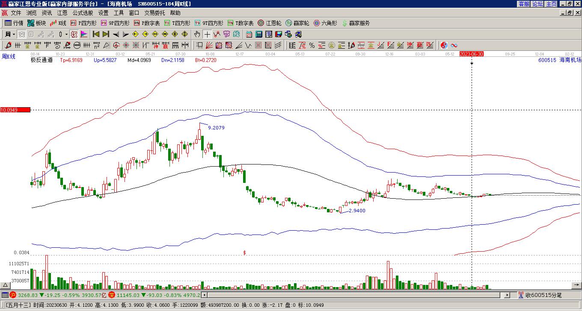Open the T数字表 tool
The height and width of the screenshot is (311, 582).
pyautogui.click(x=241, y=23)
